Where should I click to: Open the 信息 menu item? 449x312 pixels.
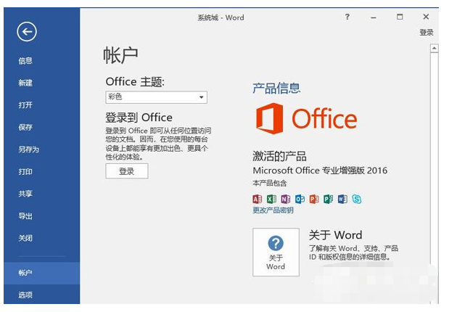point(25,61)
